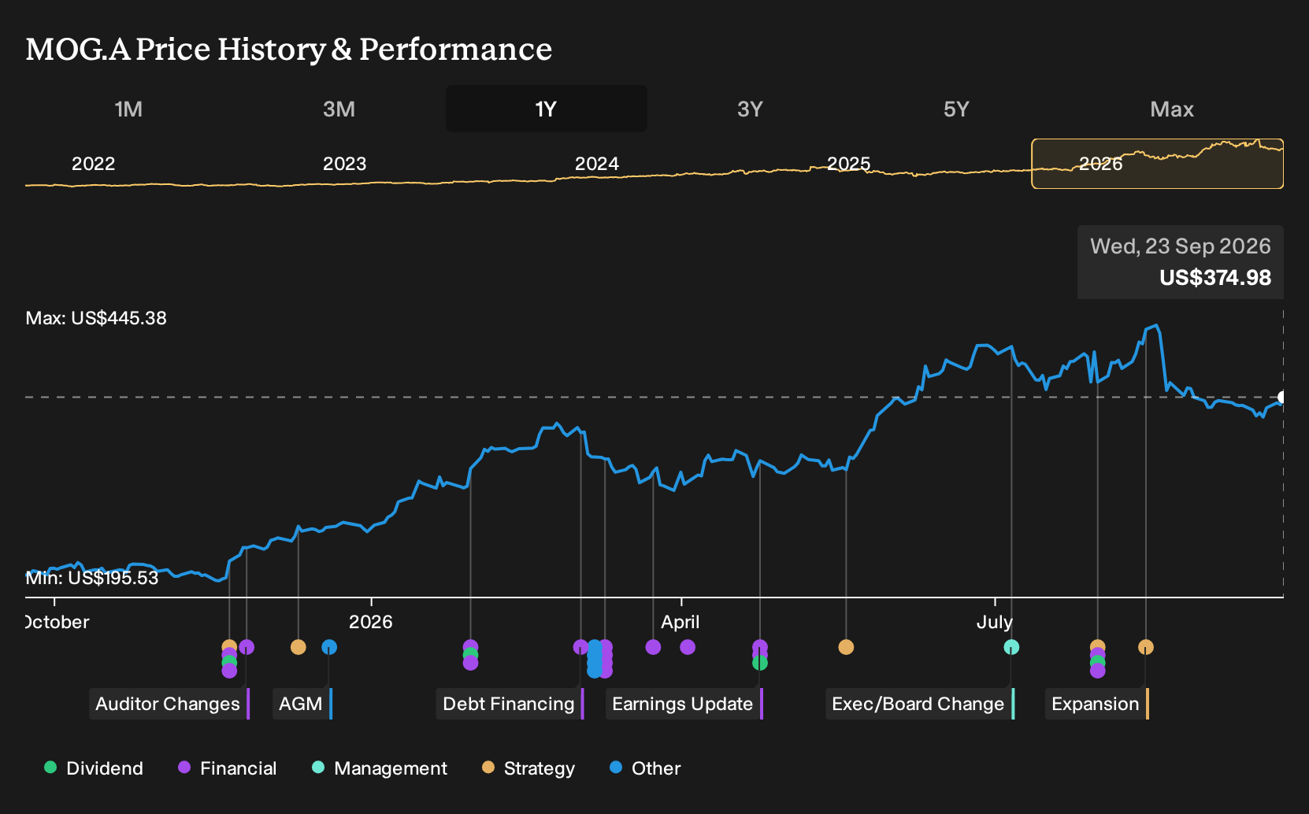
Task: Open the Exec/Board Change event label
Action: (920, 704)
